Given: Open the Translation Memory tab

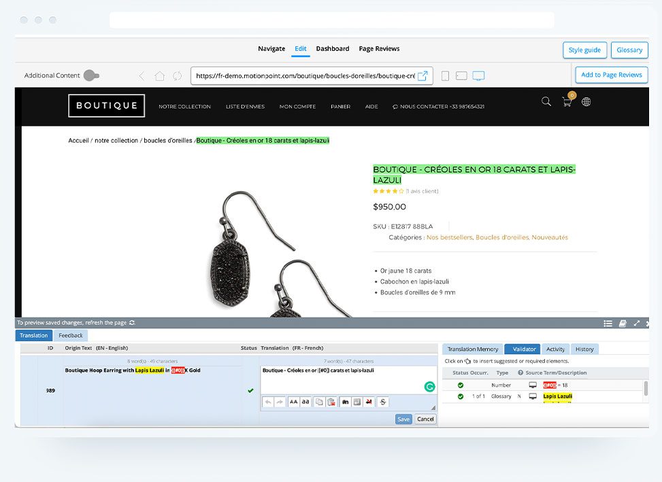Looking at the screenshot, I should (473, 349).
